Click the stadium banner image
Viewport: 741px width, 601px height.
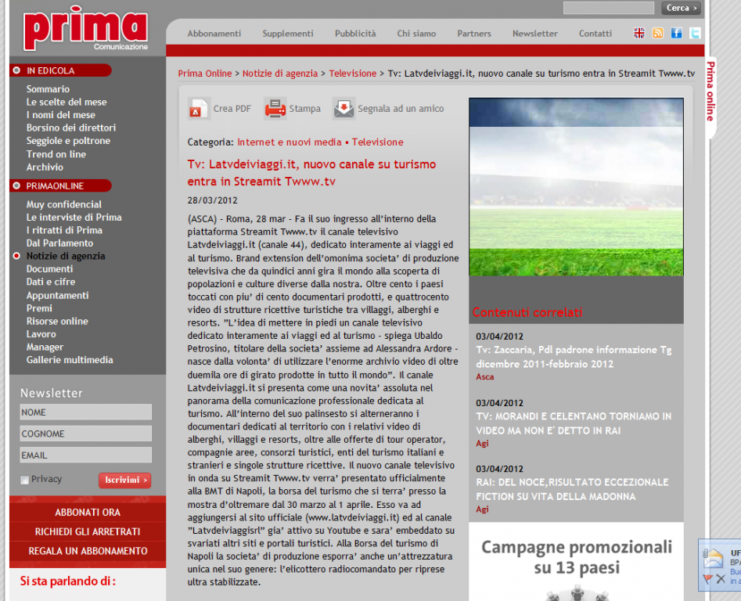[576, 186]
